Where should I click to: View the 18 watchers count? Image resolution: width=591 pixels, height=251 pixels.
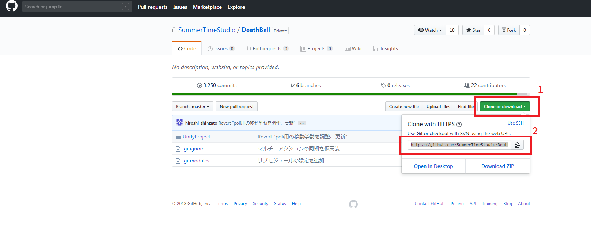click(x=452, y=30)
